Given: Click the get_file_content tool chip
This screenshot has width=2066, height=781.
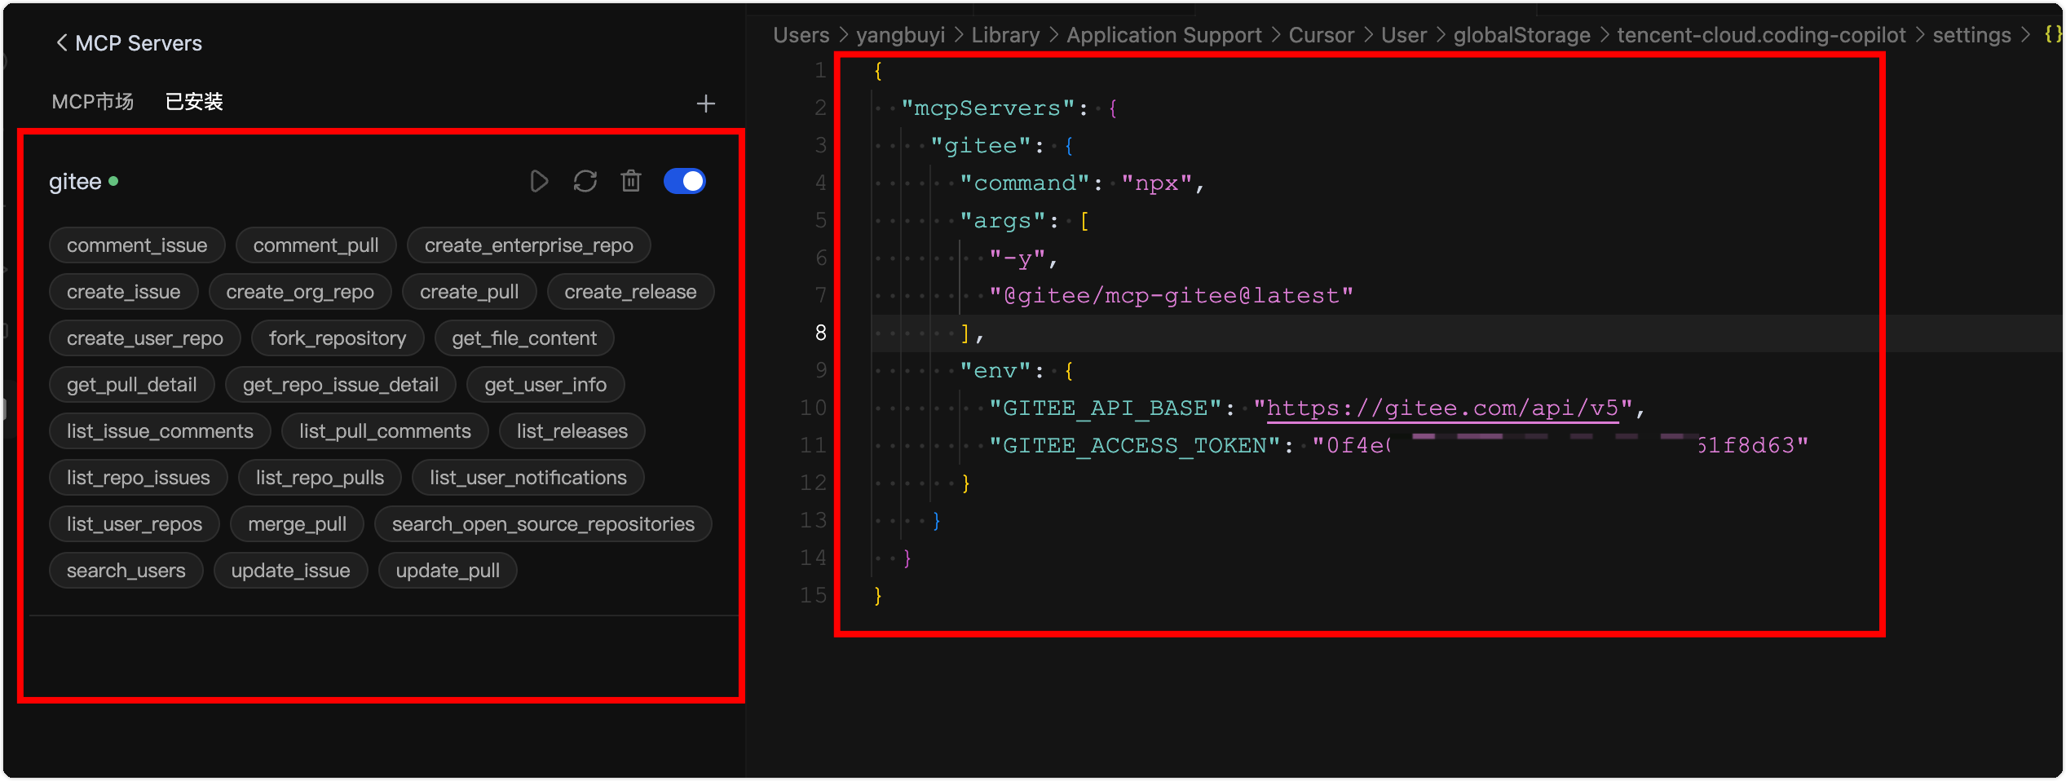Looking at the screenshot, I should click(x=524, y=338).
